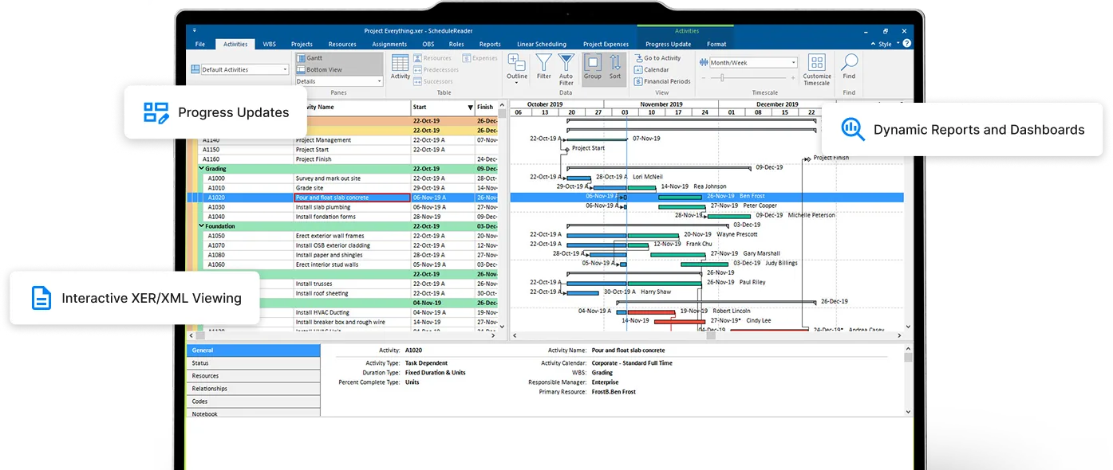Click the Ben Frost bar in the Gantt chart
The height and width of the screenshot is (470, 1113).
[x=680, y=197]
